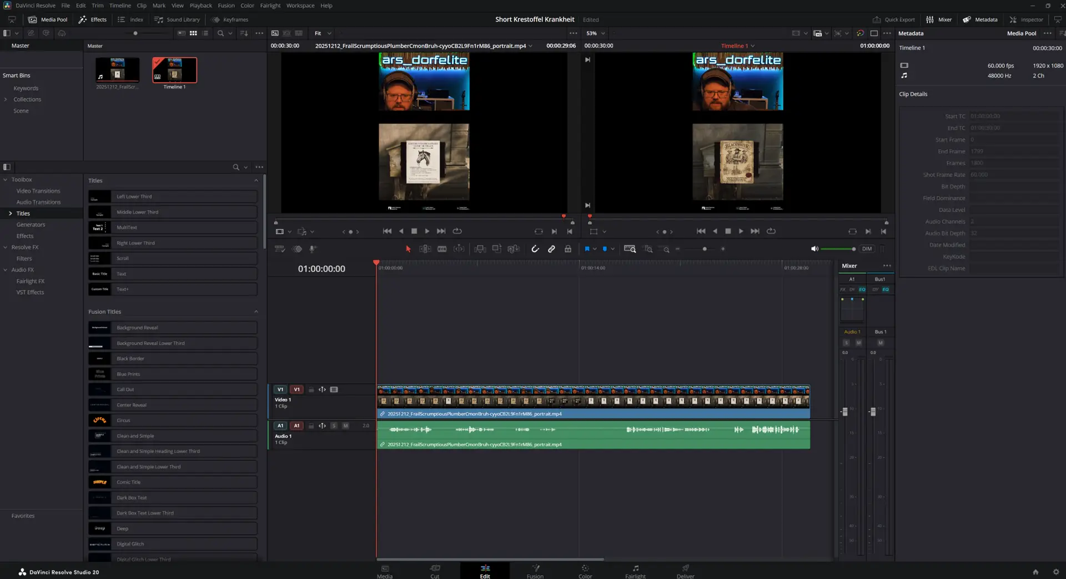Viewport: 1066px width, 579px height.
Task: Open source viewer Fit zoom dropdown
Action: coord(323,33)
